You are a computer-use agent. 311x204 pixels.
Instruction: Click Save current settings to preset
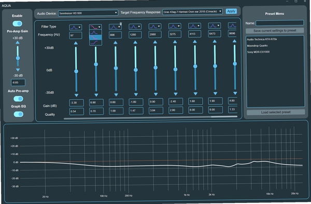click(x=275, y=31)
